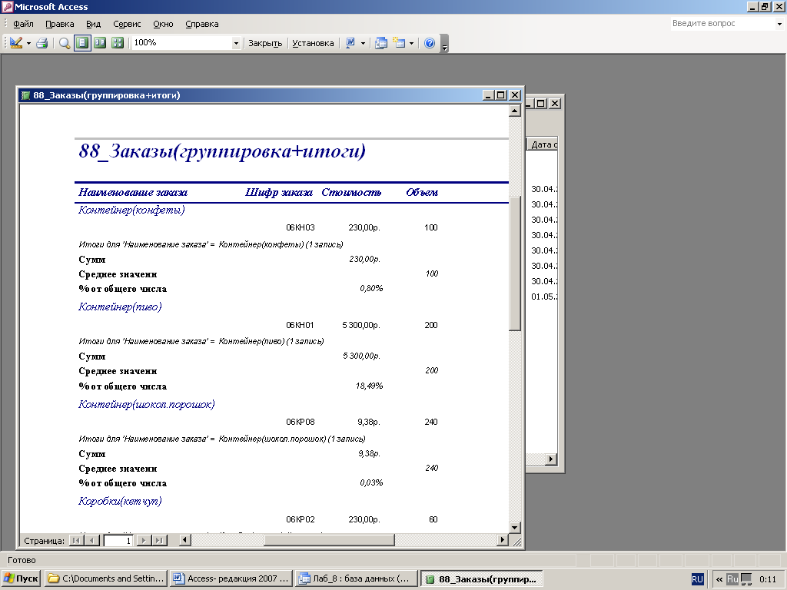
Task: Click the report title '88_Заказы(группировка+итоги)'
Action: (222, 151)
